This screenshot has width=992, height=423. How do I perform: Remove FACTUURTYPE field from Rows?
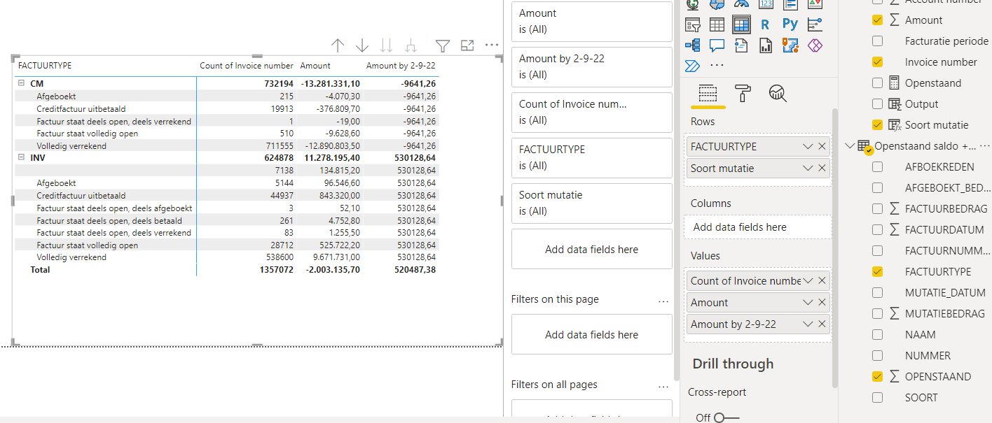(x=822, y=147)
